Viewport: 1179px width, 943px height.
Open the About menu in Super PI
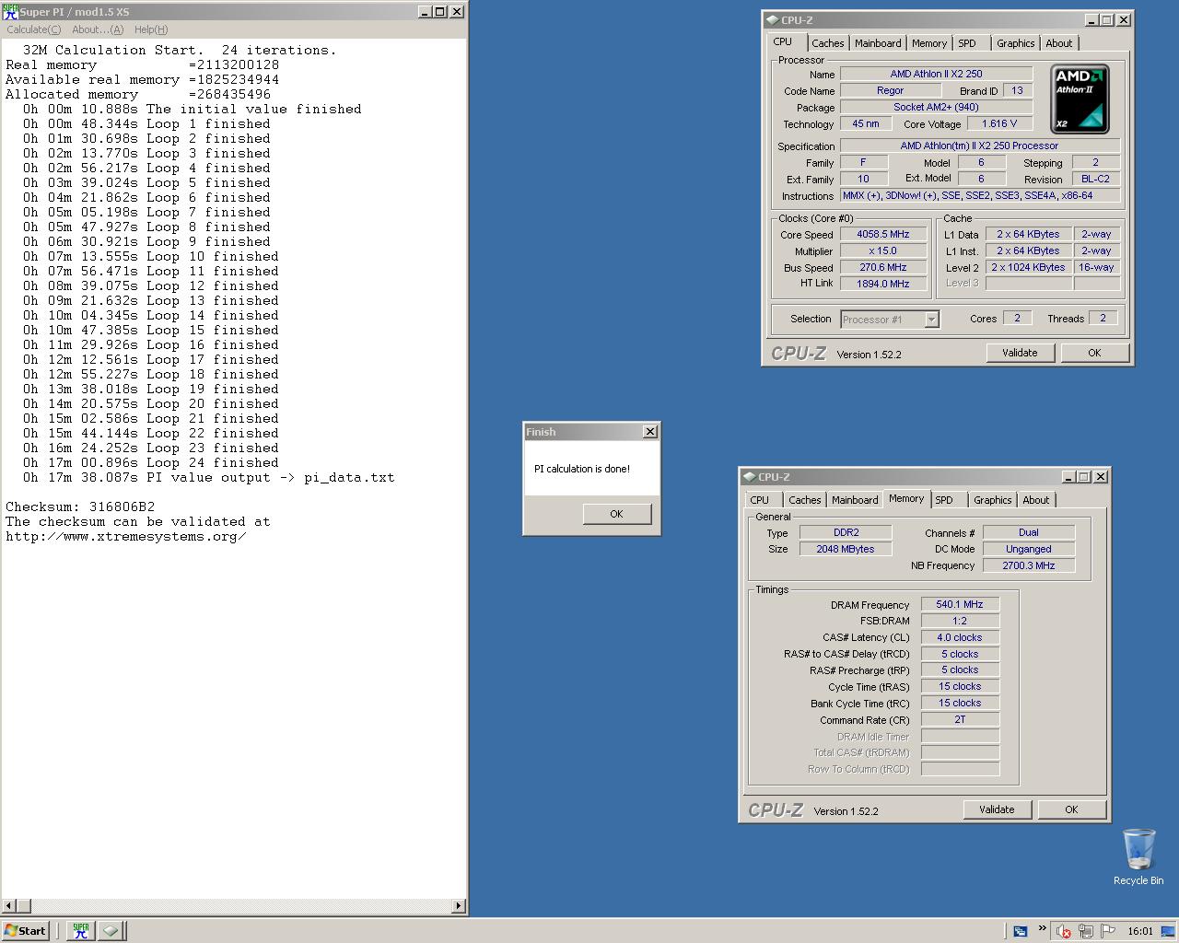98,29
